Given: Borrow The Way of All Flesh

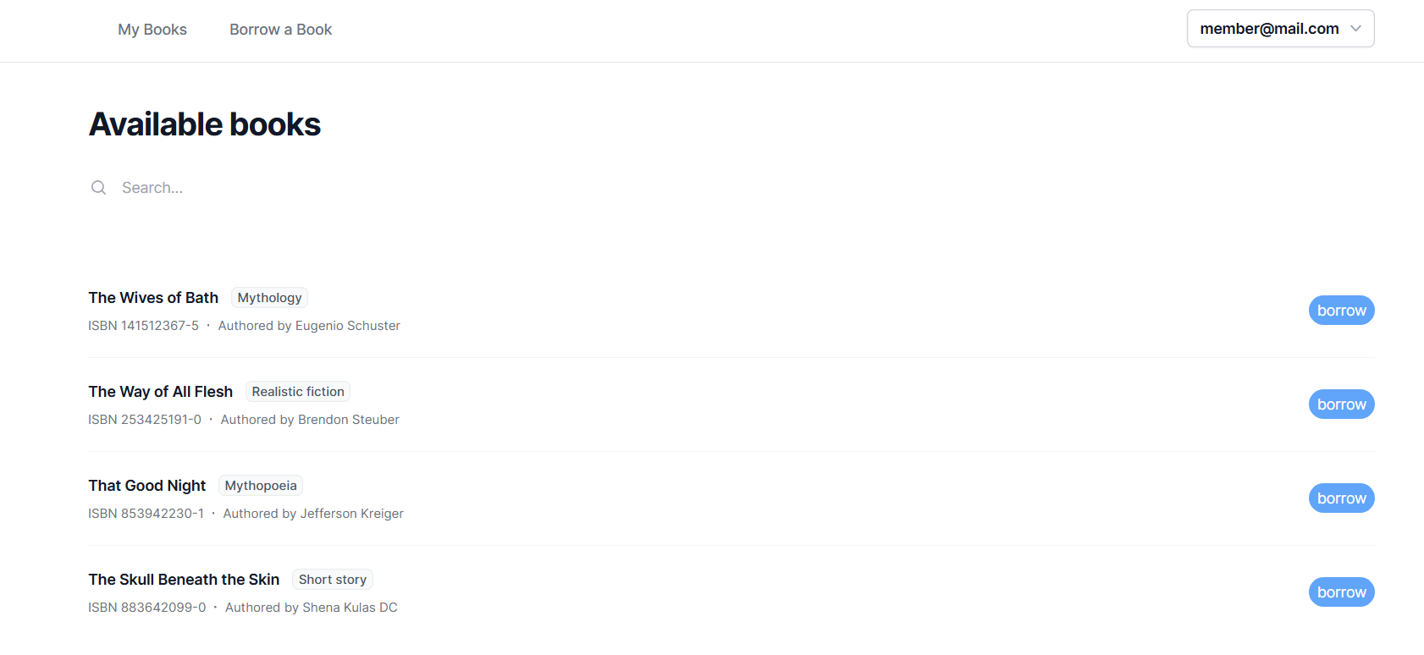Looking at the screenshot, I should [1341, 405].
